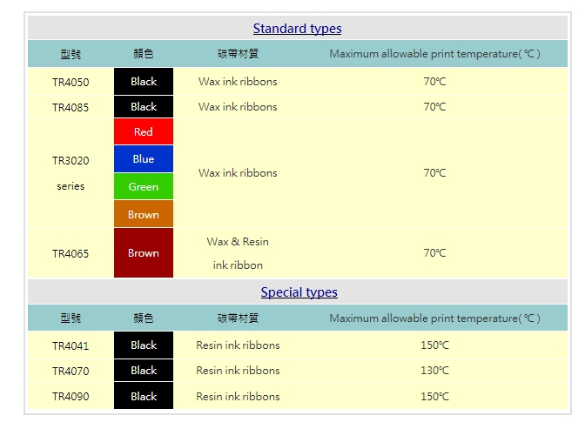Click Maximum allowable print temperature header under Standard types

coord(434,54)
